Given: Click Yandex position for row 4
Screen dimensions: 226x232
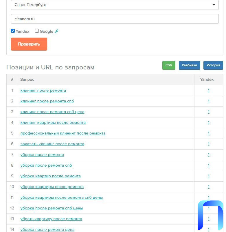Looking at the screenshot, I should click(x=209, y=123).
